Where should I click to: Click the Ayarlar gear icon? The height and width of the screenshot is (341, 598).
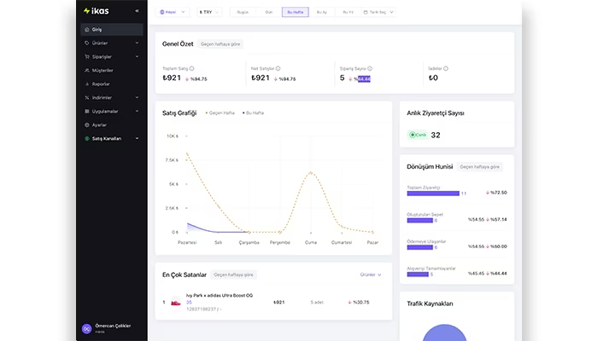click(87, 125)
